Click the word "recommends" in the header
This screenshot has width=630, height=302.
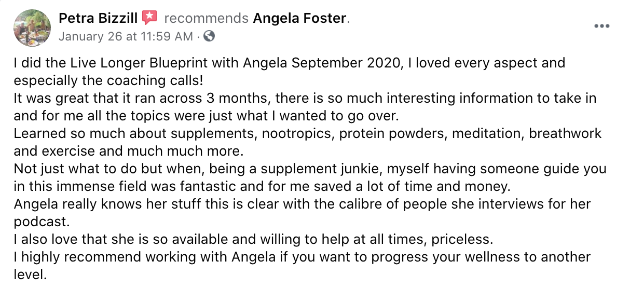pyautogui.click(x=206, y=18)
